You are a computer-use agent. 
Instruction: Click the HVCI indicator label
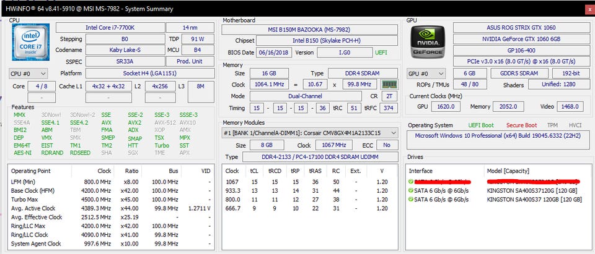point(575,125)
